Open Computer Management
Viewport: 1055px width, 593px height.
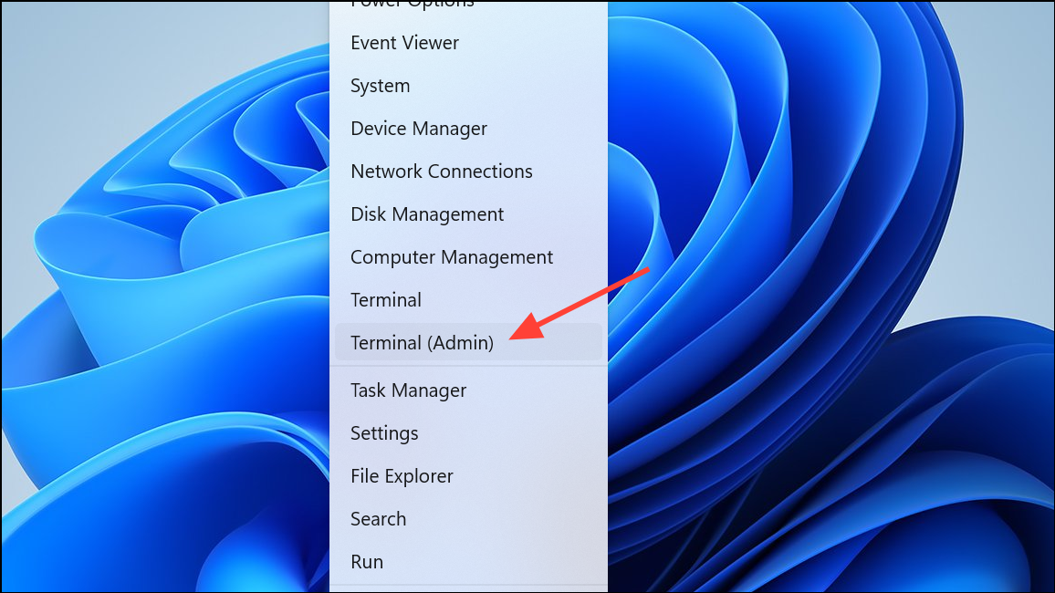pyautogui.click(x=468, y=257)
